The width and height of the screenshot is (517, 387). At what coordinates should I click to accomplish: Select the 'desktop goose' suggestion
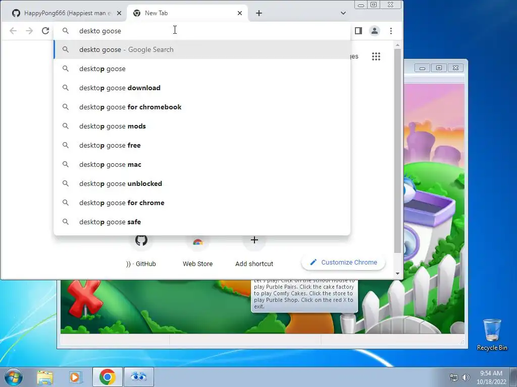click(x=202, y=69)
